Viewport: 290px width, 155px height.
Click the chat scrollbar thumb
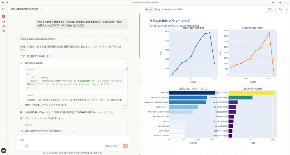(140, 35)
